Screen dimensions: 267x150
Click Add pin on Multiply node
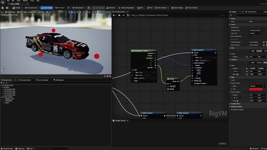171,89
